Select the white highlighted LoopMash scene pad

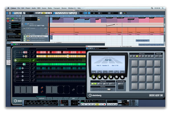pyautogui.click(x=35, y=90)
